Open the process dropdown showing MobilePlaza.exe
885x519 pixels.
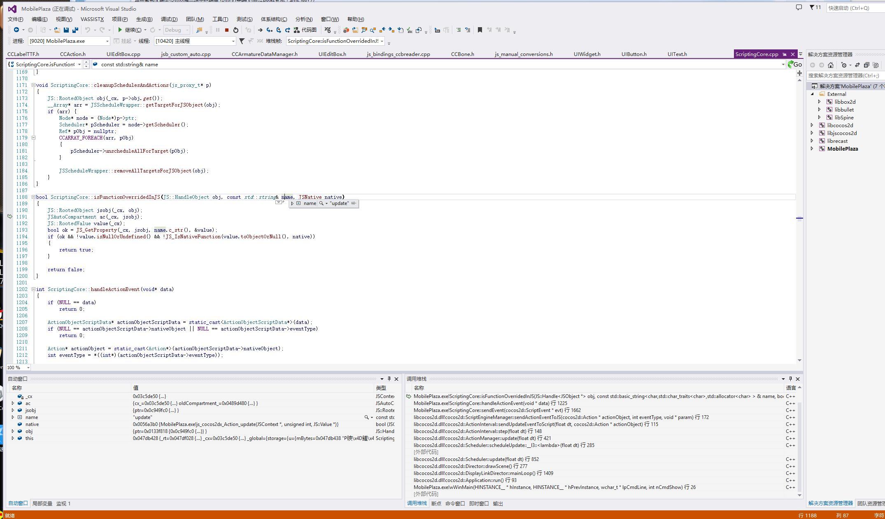pyautogui.click(x=107, y=41)
